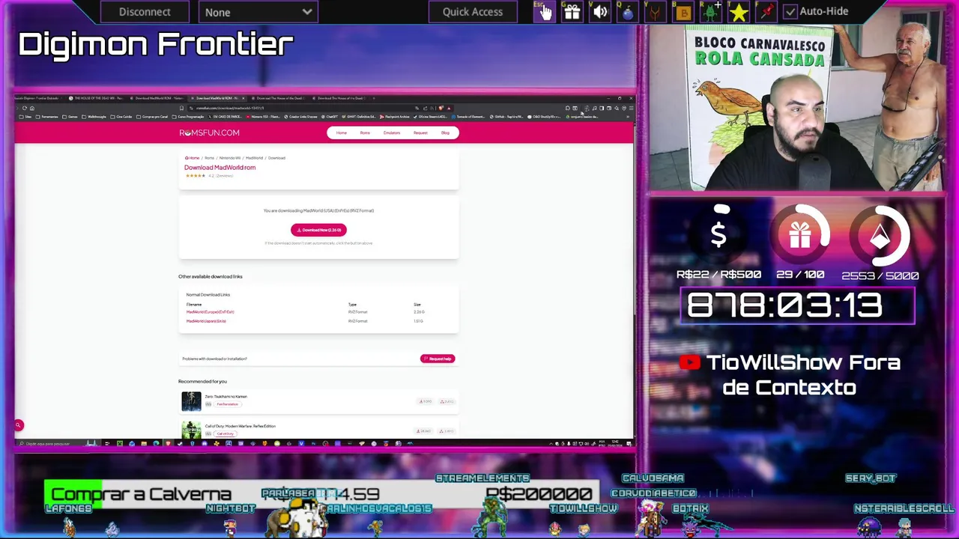Open the browser hamburger menu icon
959x539 pixels.
point(631,108)
